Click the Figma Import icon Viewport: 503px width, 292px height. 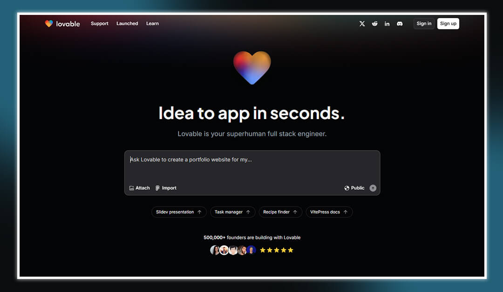tap(157, 188)
